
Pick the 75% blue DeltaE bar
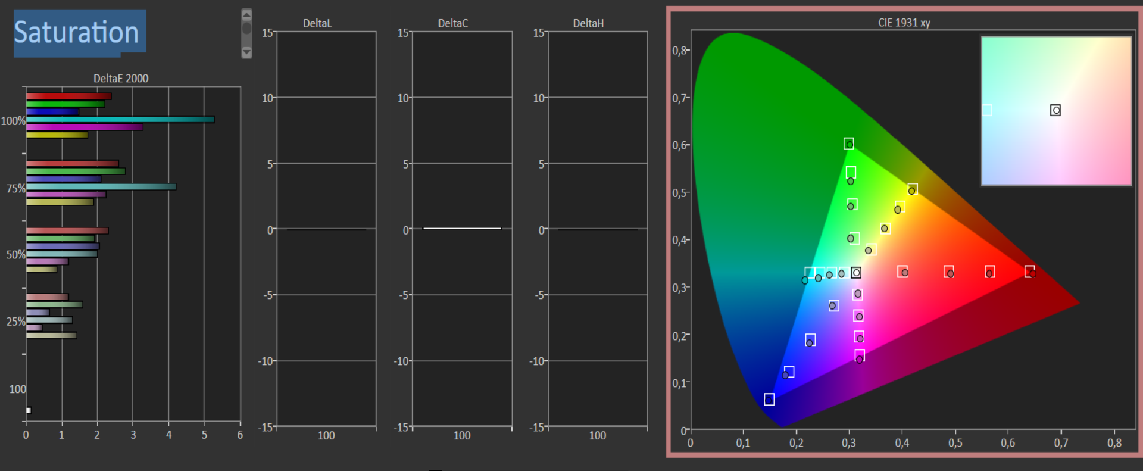(x=64, y=179)
